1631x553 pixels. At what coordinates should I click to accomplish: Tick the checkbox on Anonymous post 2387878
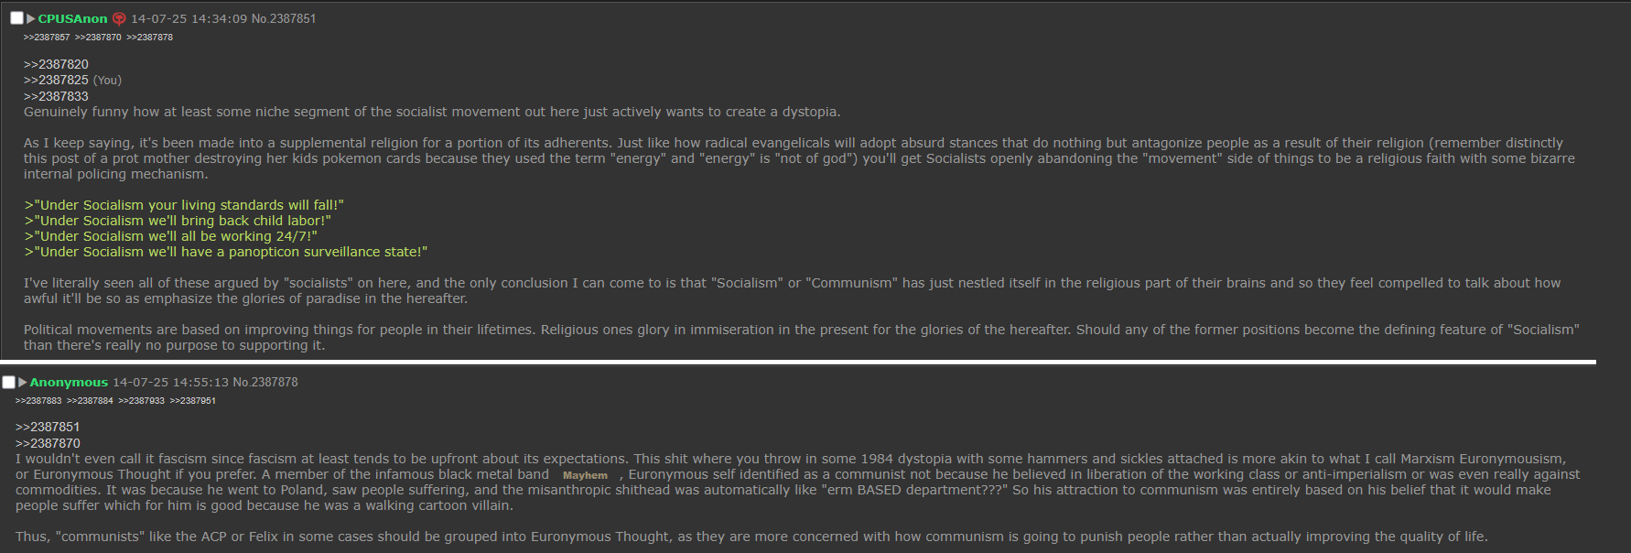8,382
